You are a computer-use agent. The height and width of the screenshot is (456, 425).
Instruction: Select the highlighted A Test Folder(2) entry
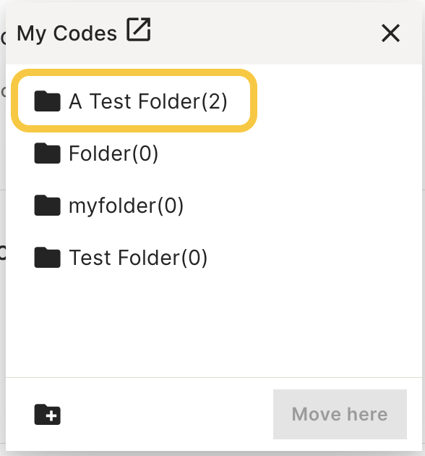point(134,101)
